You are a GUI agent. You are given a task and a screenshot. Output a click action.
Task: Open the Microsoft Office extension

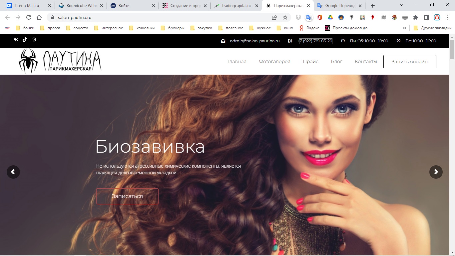[x=320, y=17]
